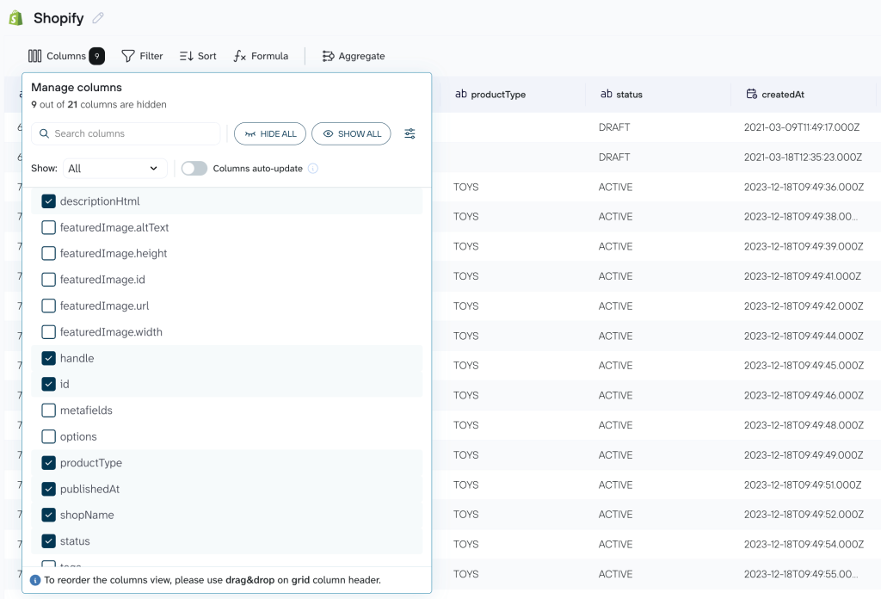This screenshot has height=599, width=881.
Task: Click the pencil edit icon beside Shopify
Action: [98, 18]
